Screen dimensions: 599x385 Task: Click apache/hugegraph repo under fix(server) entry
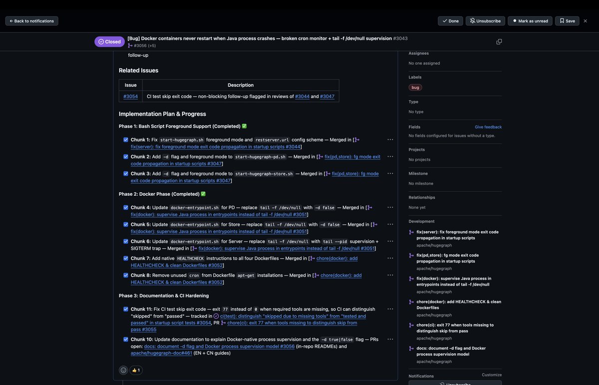(434, 245)
